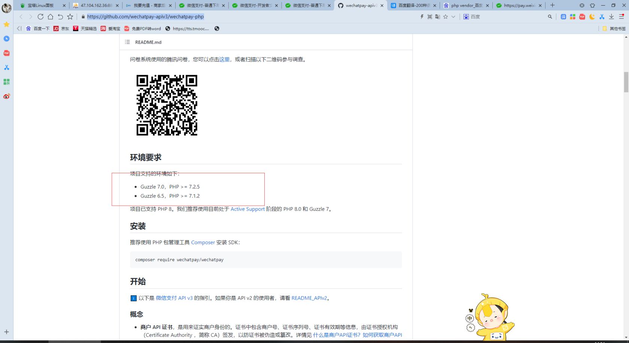Toggle night mode moon icon
The width and height of the screenshot is (629, 343).
[x=592, y=16]
